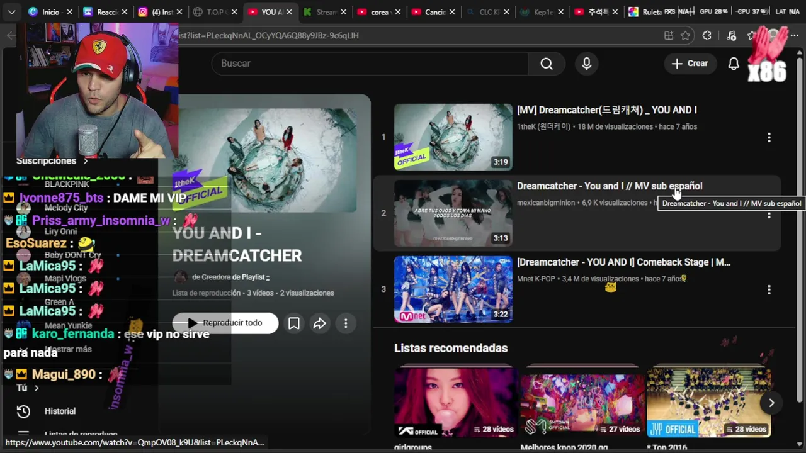Viewport: 806px width, 453px height.
Task: Open the 1theK YOU AND I video thumbnail
Action: pos(453,137)
